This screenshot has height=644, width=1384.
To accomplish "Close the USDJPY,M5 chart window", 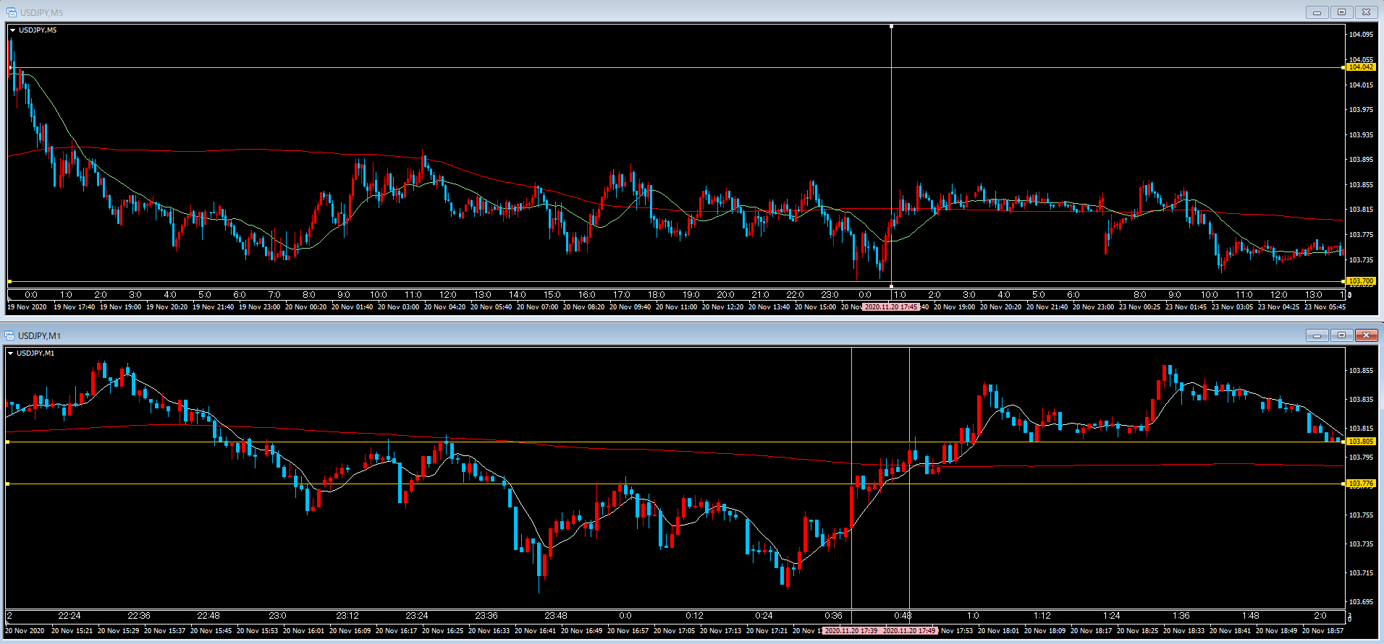I will (1366, 12).
